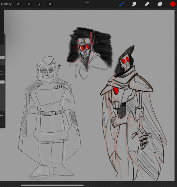The height and width of the screenshot is (187, 177).
Task: Select the Paint brush tool
Action: (122, 4)
